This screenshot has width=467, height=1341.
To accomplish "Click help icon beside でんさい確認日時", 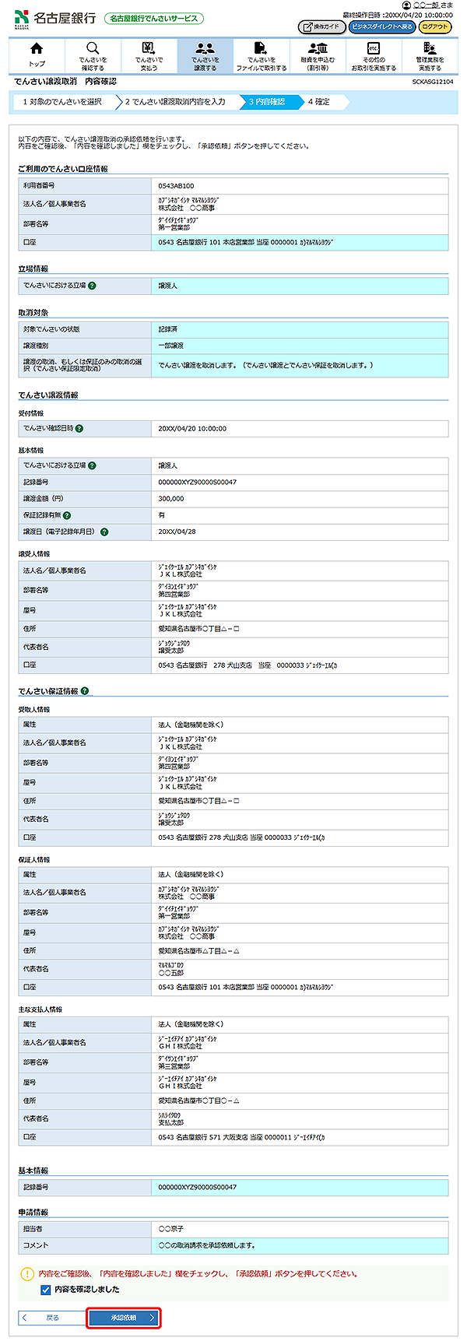I will 79,428.
